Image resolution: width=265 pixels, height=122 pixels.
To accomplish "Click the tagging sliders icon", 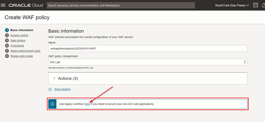I will (50, 89).
